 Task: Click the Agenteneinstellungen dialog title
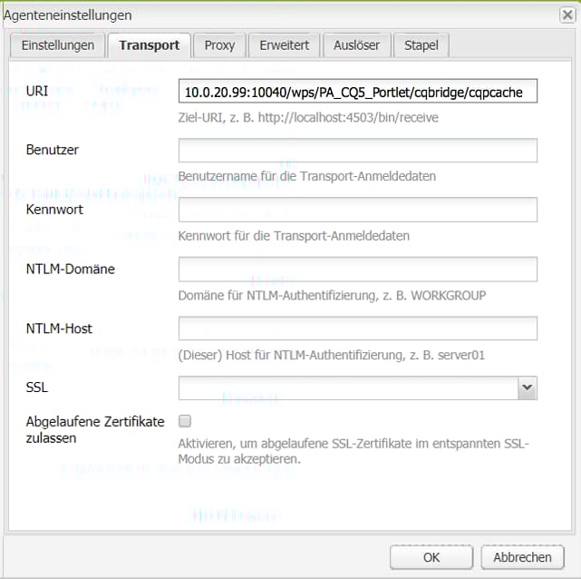(x=68, y=15)
